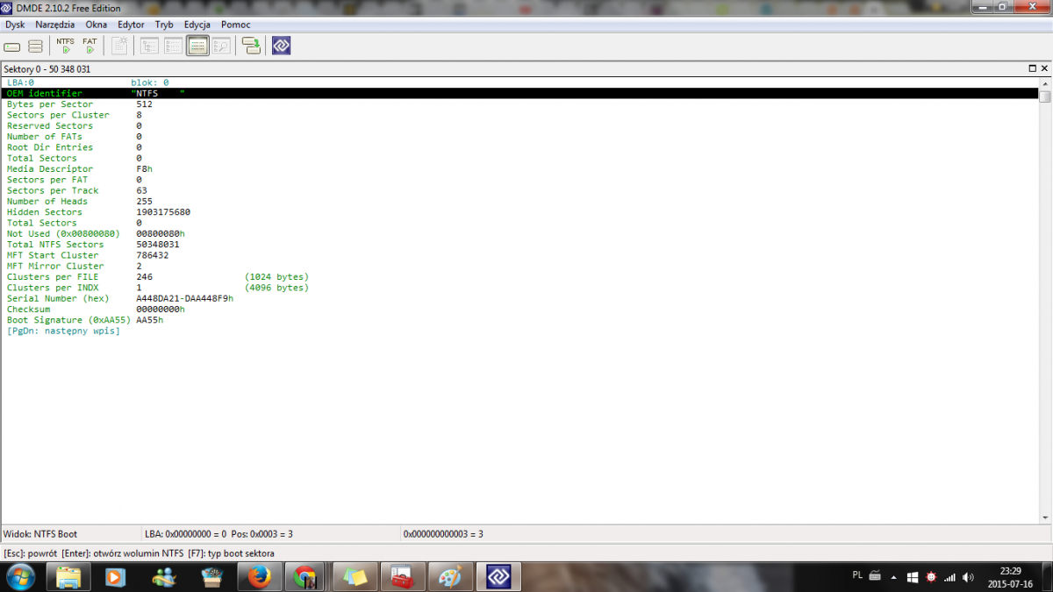Click the Checksum value 00000000h

click(161, 310)
